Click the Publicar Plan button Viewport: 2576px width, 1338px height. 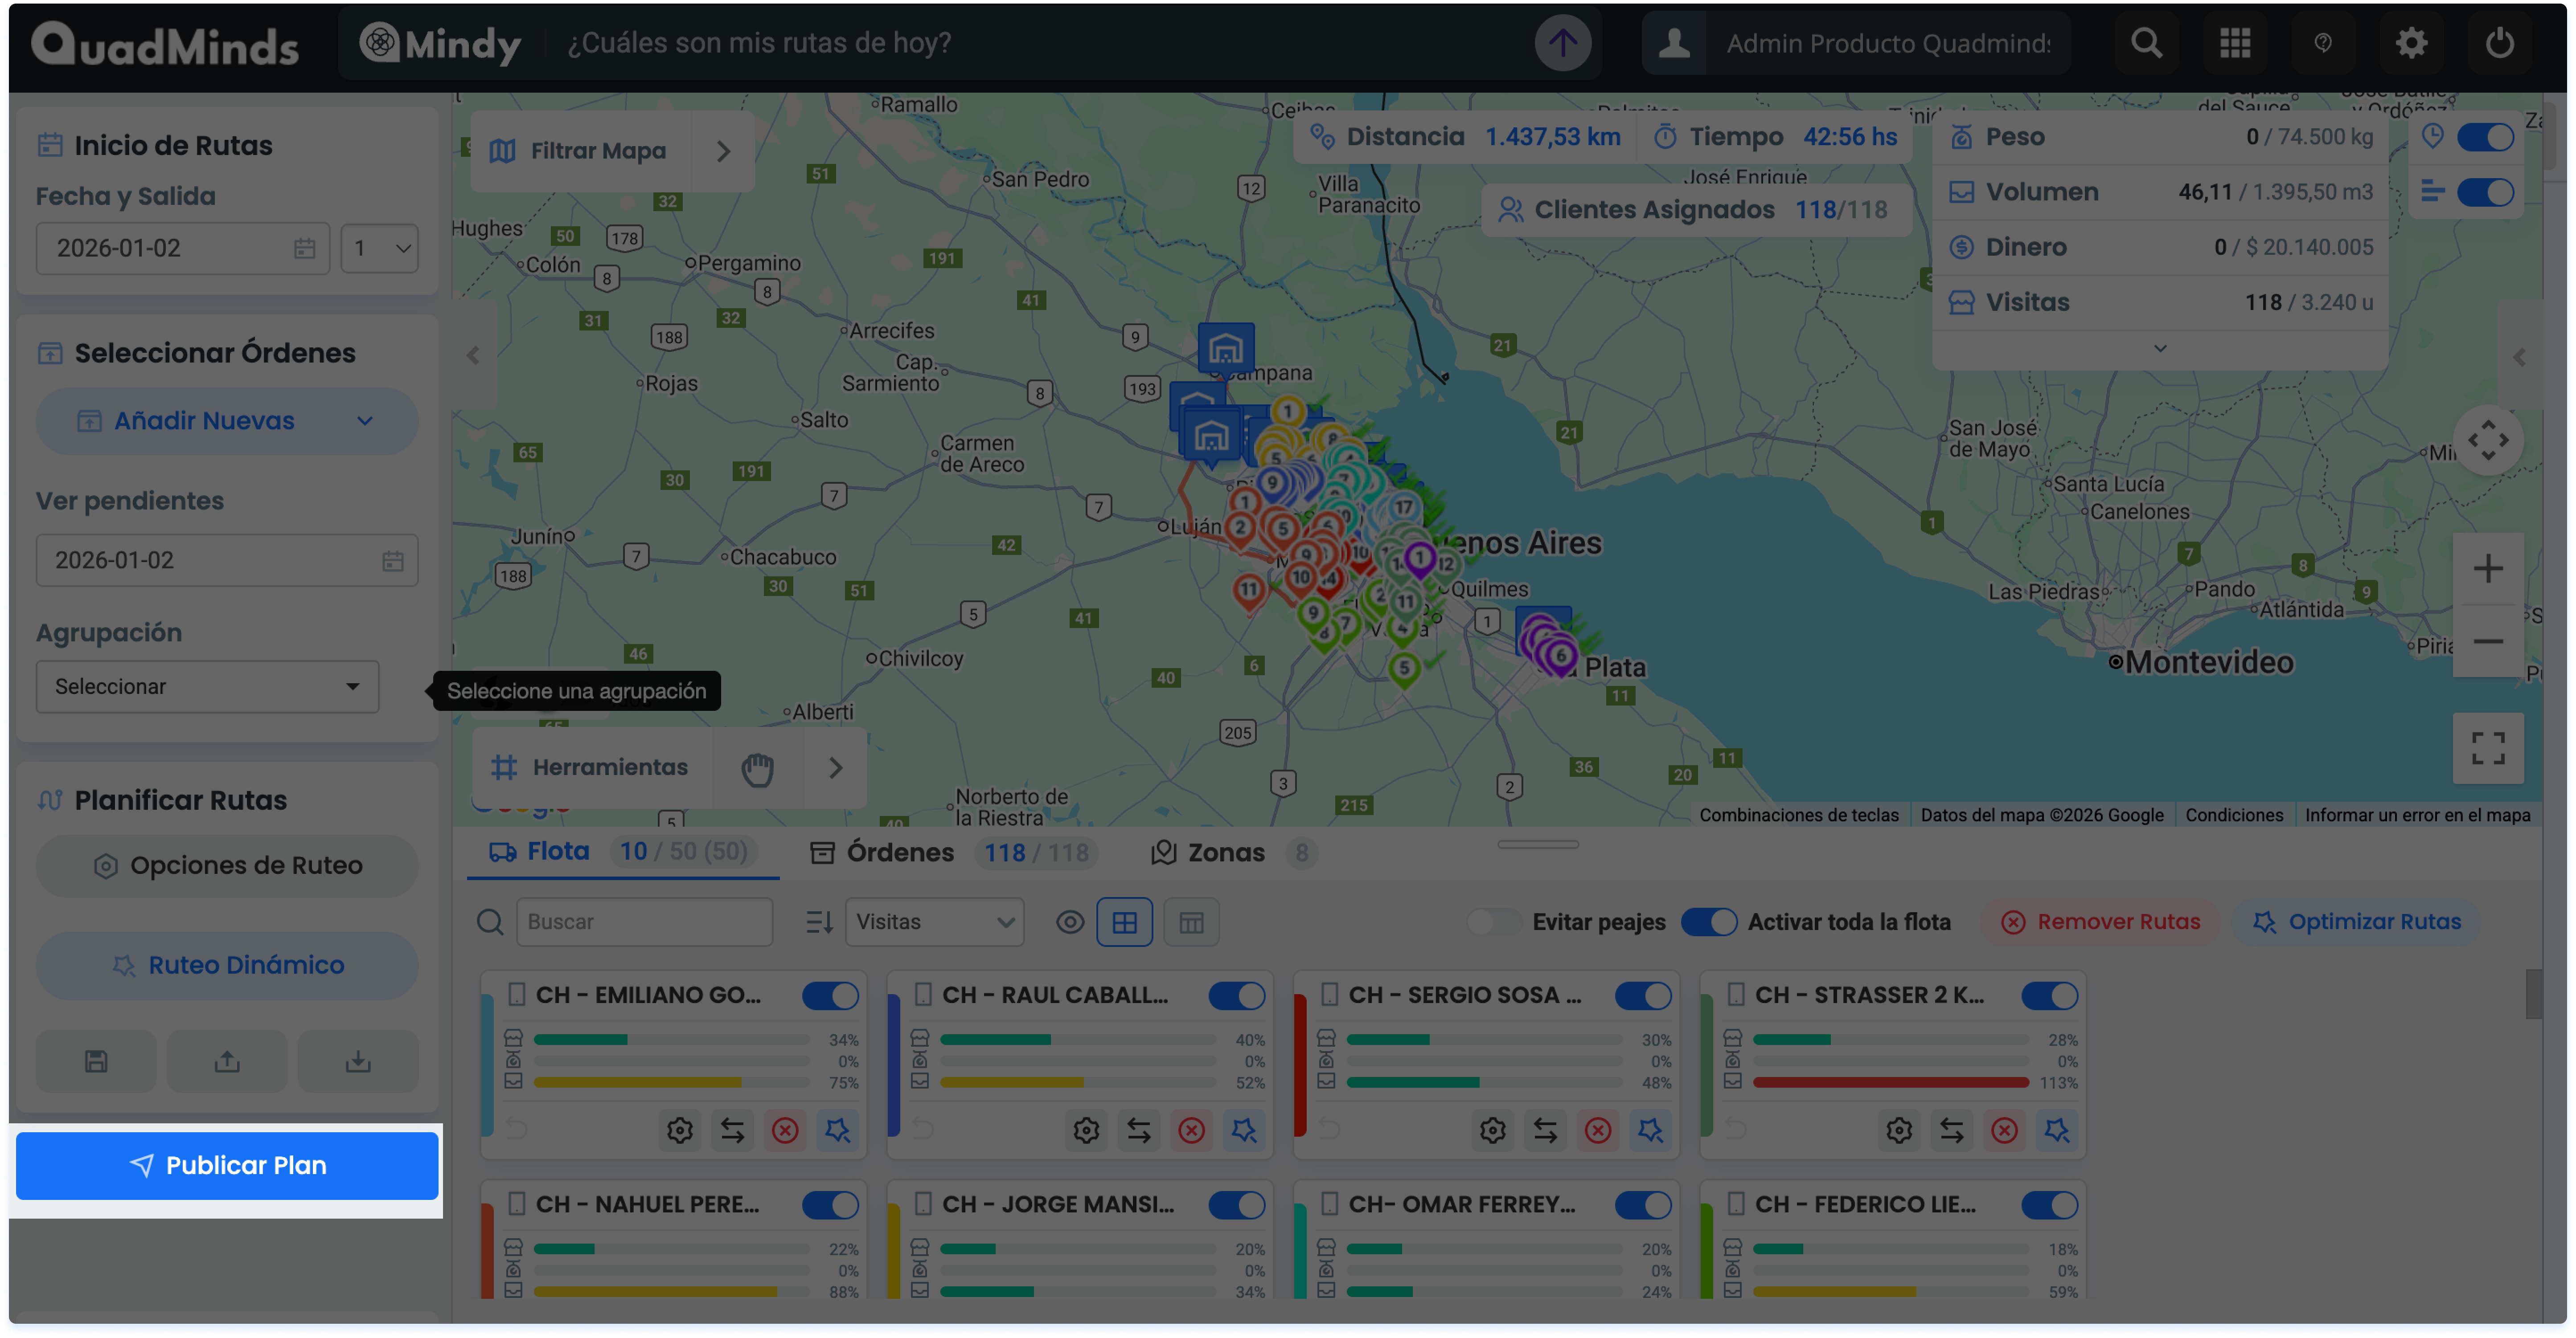pos(227,1165)
